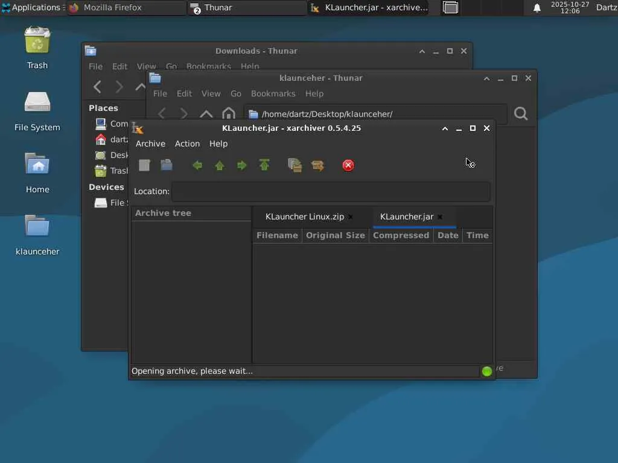This screenshot has width=618, height=463.
Task: Select dartz home in Thunar Places sidebar
Action: click(112, 139)
